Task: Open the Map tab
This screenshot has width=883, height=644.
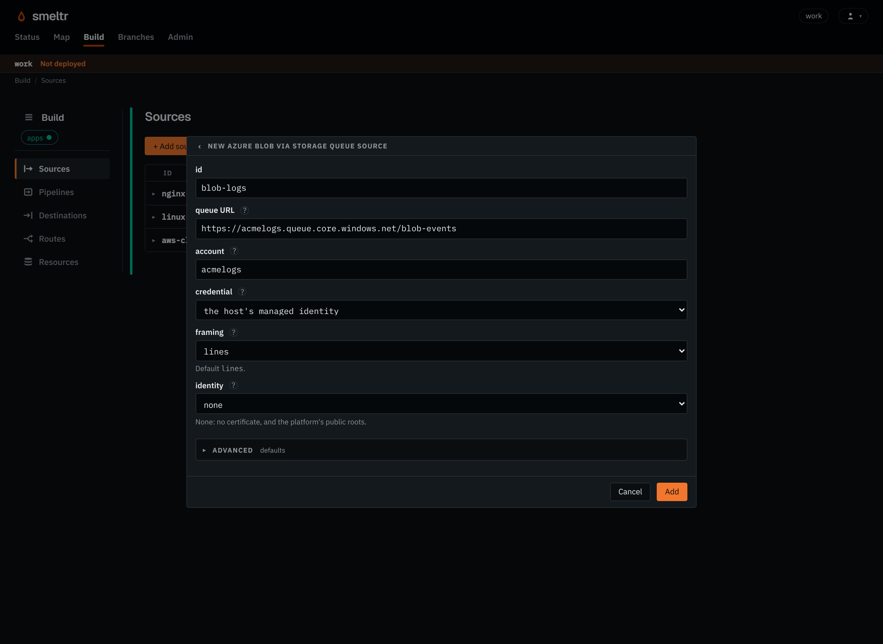Action: [x=62, y=37]
